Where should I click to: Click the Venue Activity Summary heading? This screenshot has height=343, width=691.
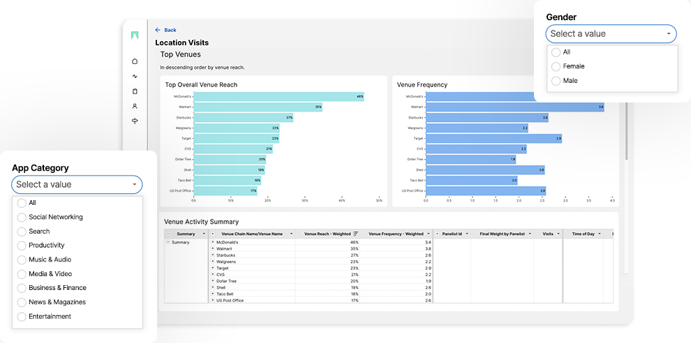pyautogui.click(x=202, y=222)
